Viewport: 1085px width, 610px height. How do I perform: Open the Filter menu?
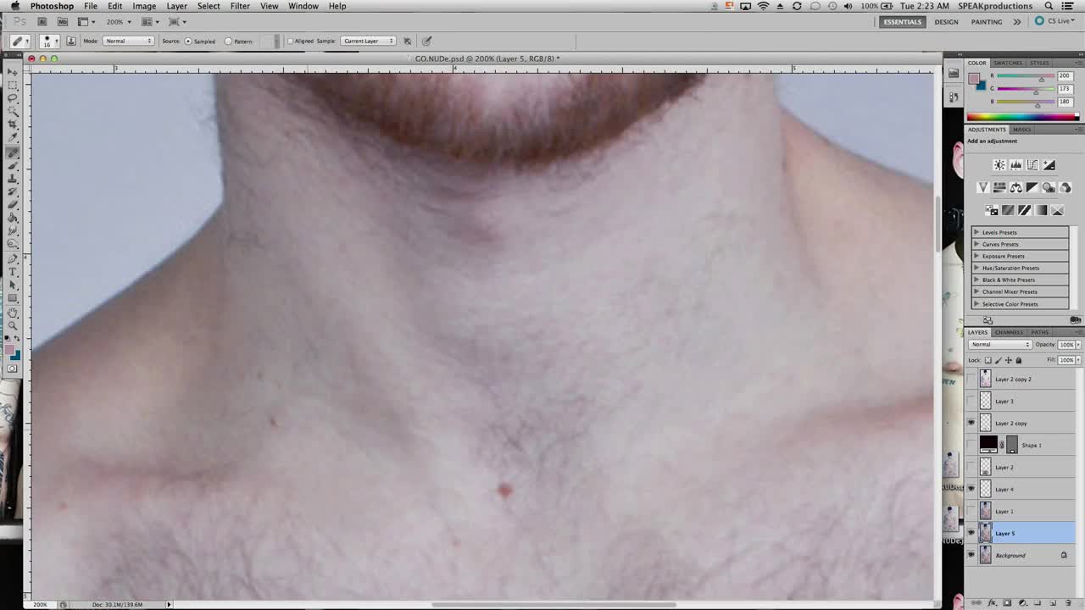[x=240, y=6]
